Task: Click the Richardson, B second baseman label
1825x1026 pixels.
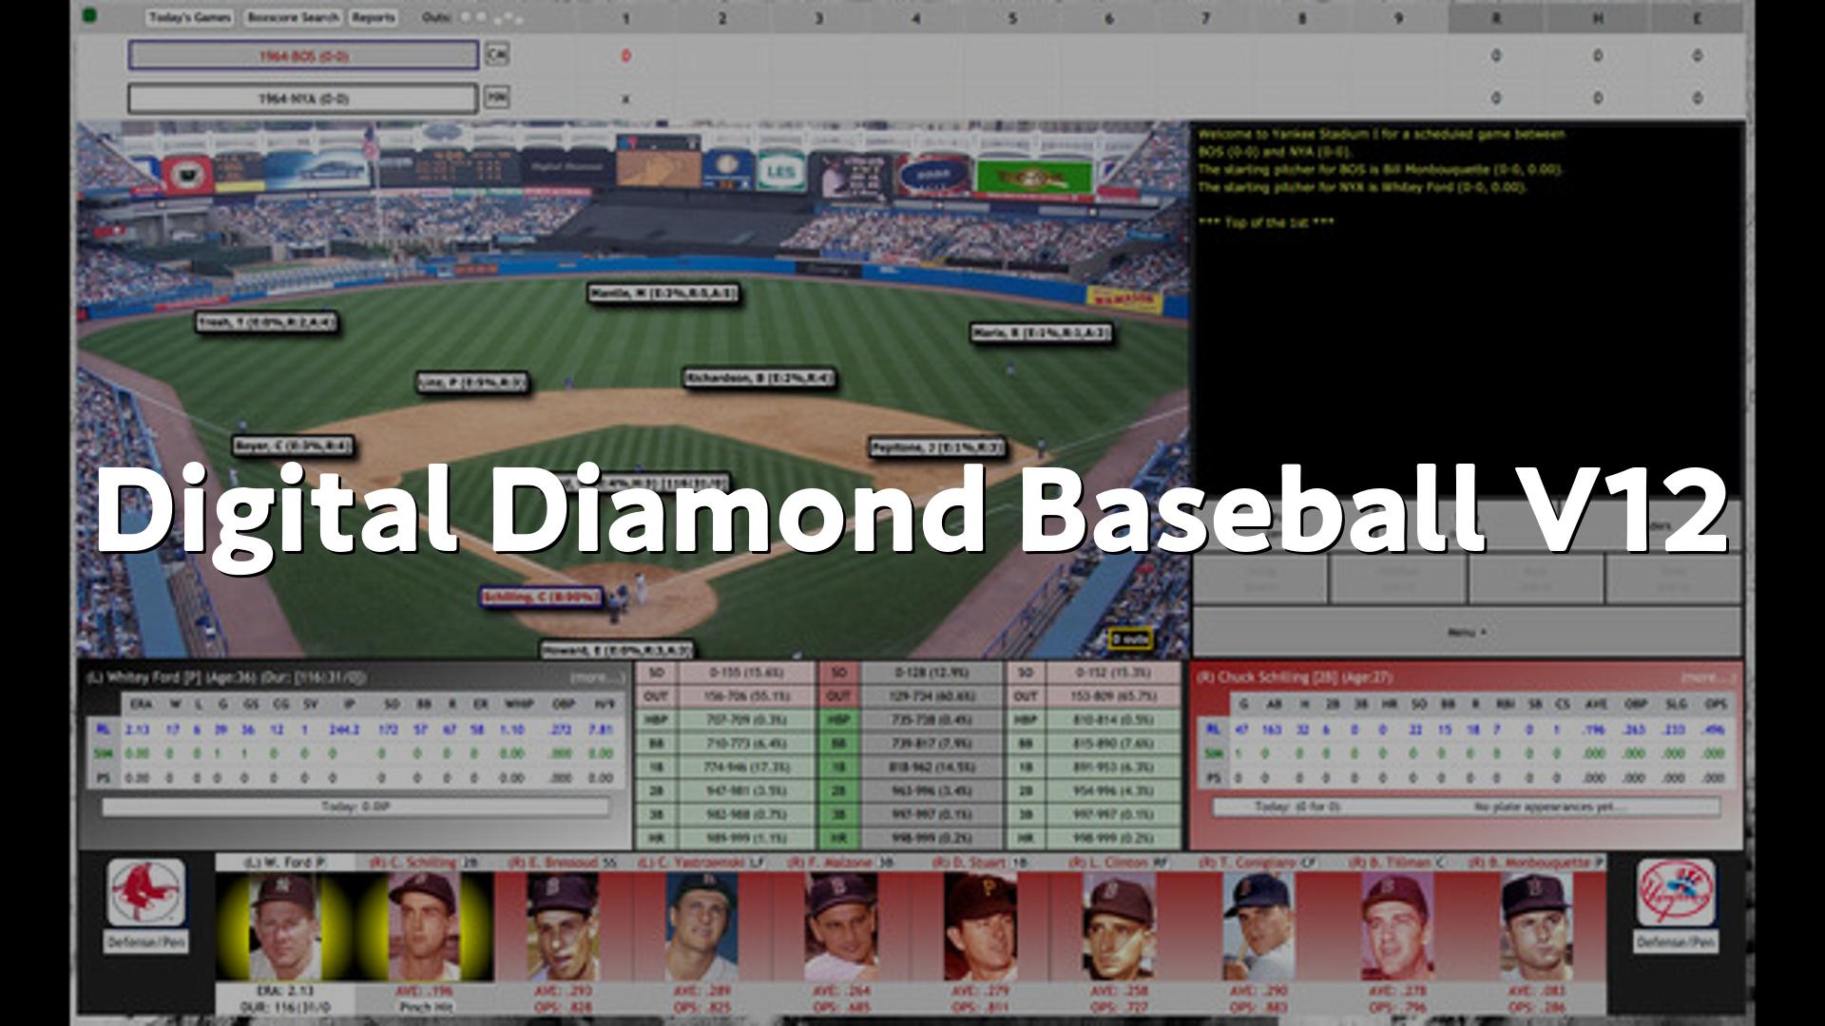Action: coord(759,378)
